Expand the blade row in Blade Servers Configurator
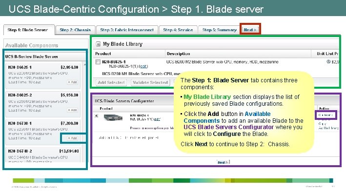 [x=97, y=115]
